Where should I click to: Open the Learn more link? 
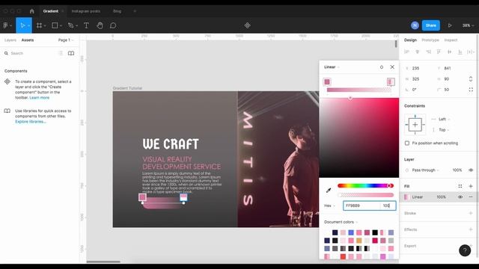40,98
